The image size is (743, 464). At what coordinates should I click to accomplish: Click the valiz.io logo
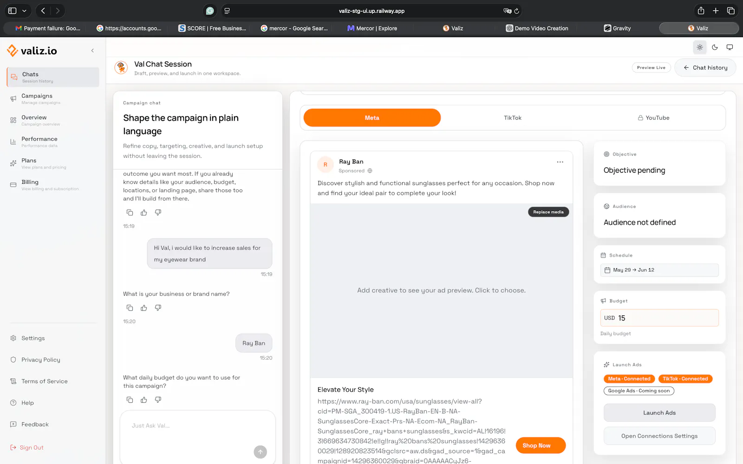point(32,51)
